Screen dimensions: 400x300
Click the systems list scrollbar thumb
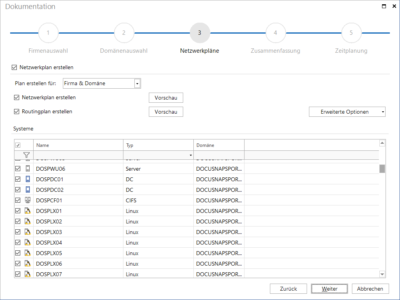click(382, 169)
